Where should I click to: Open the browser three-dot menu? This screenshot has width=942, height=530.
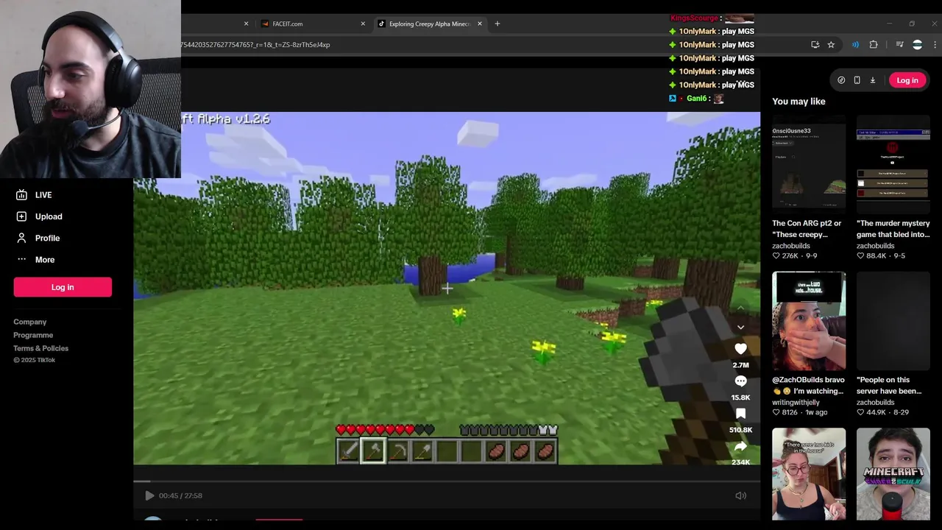[x=935, y=45]
